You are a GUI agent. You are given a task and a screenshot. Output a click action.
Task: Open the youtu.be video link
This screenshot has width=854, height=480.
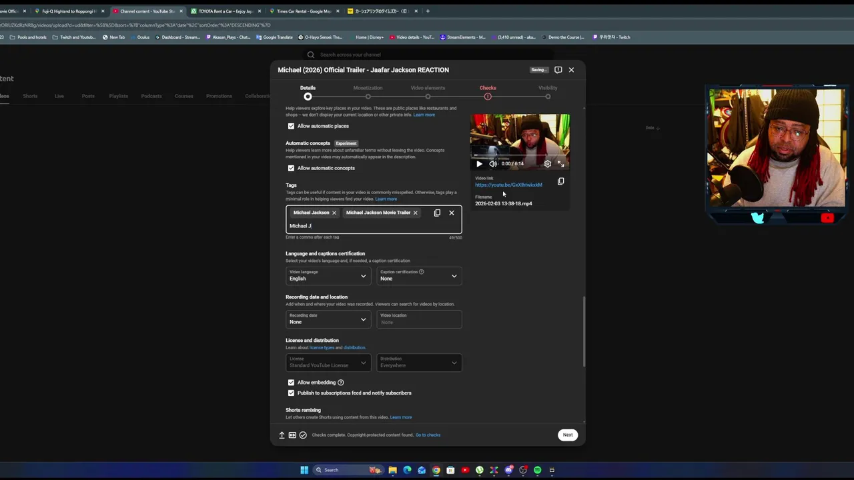point(508,185)
